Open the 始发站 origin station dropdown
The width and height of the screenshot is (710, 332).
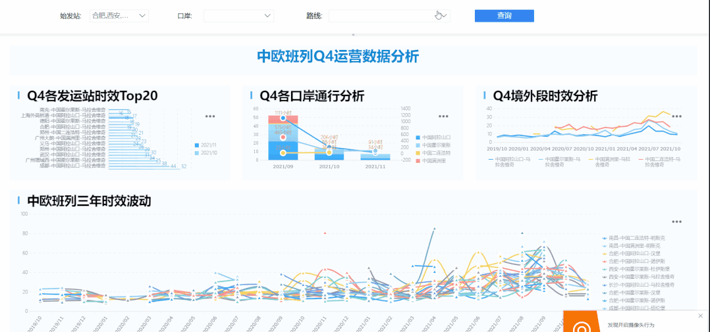point(119,16)
